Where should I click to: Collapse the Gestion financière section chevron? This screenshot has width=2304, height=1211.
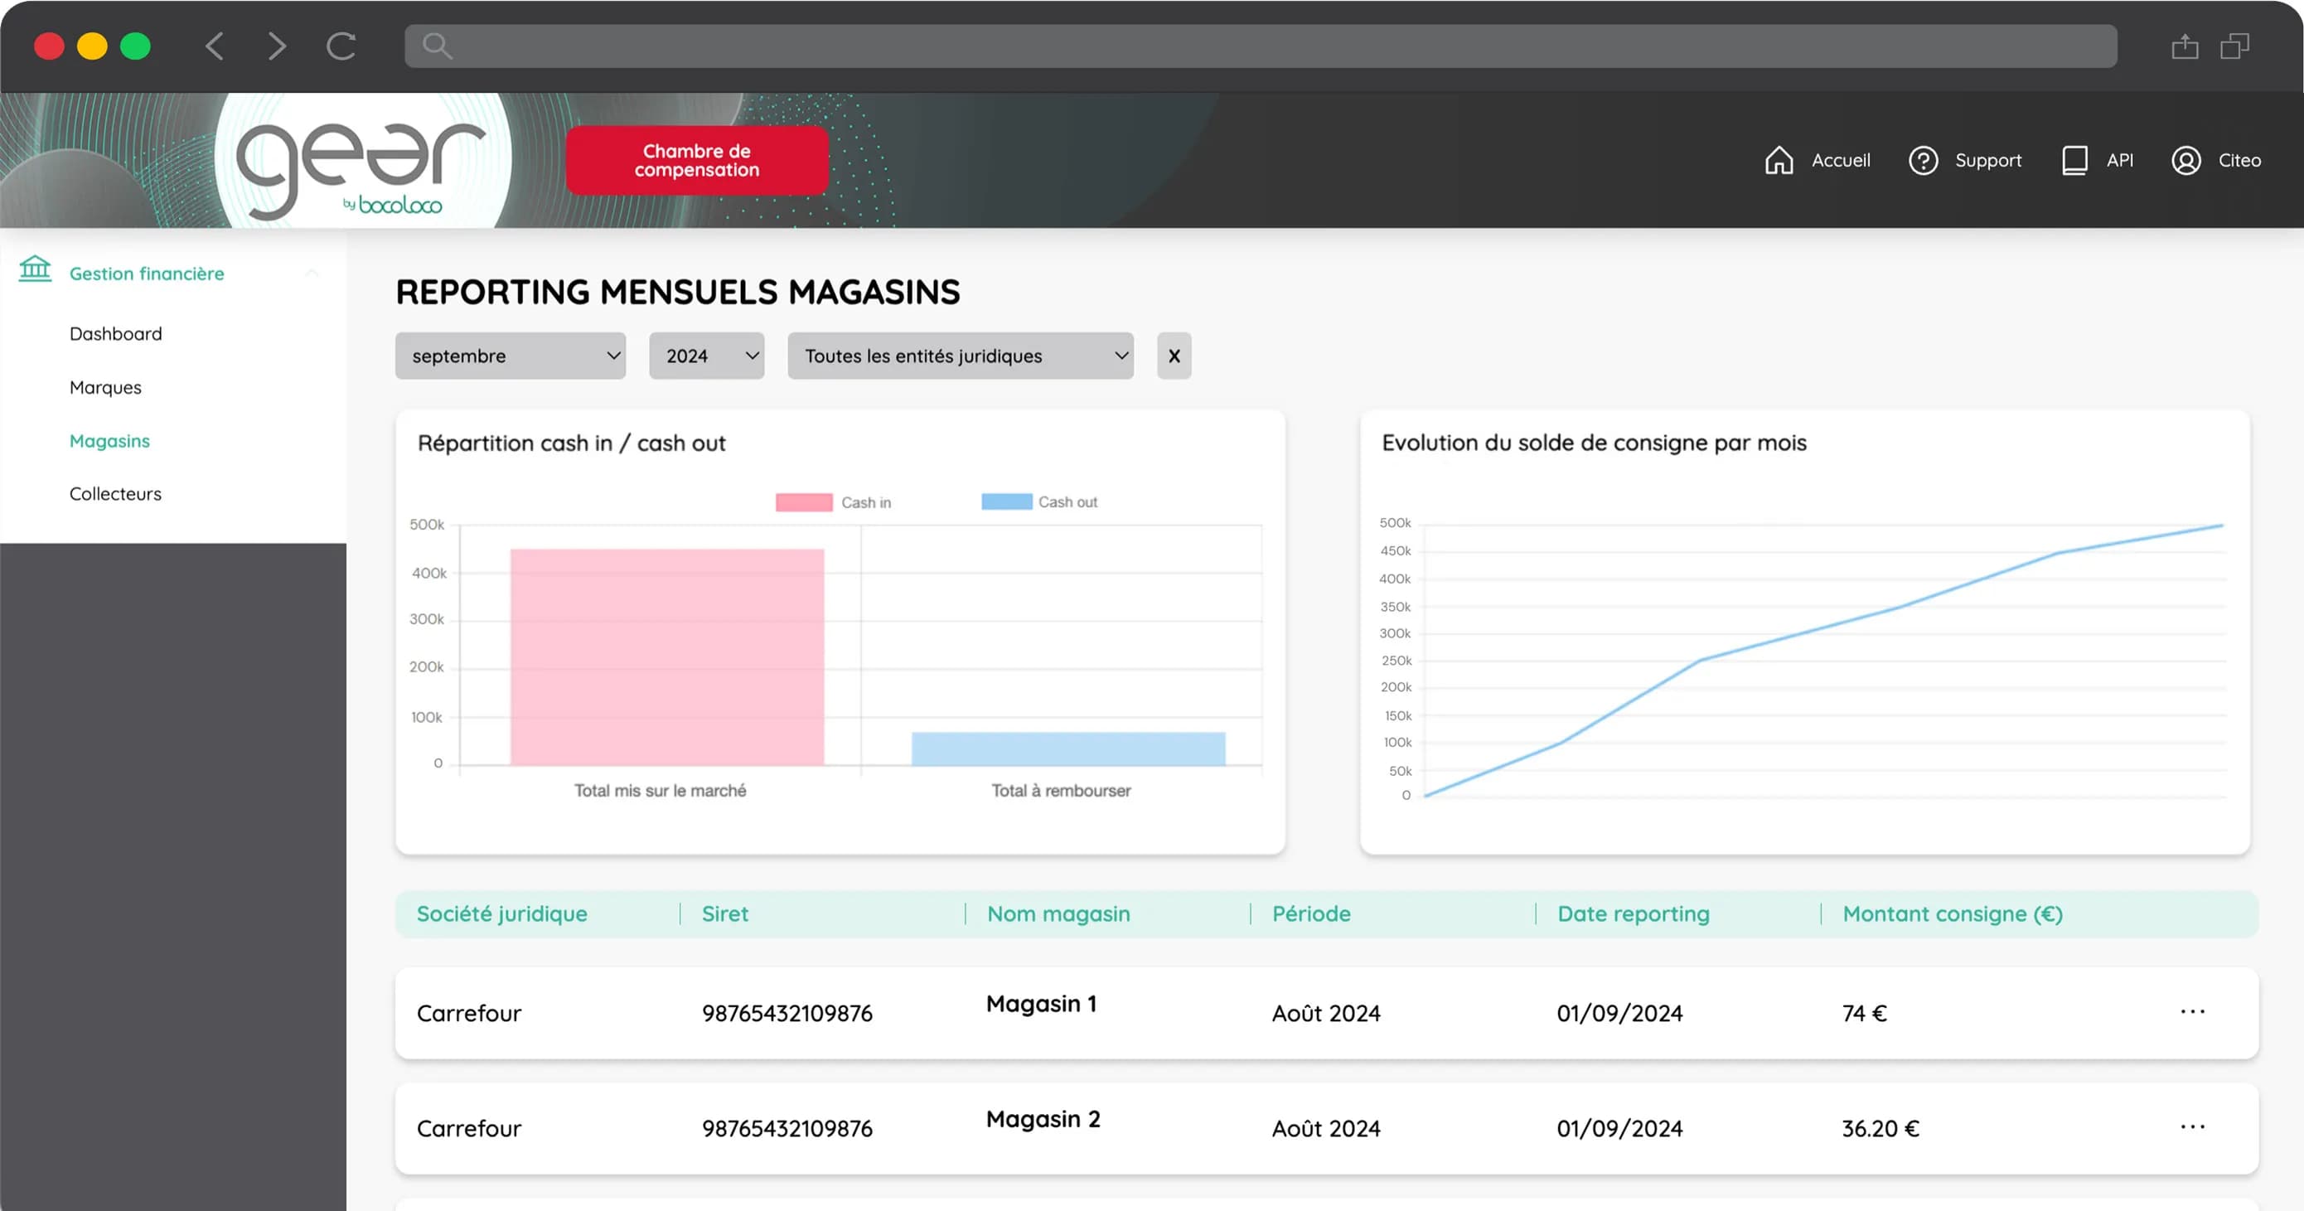click(x=312, y=273)
